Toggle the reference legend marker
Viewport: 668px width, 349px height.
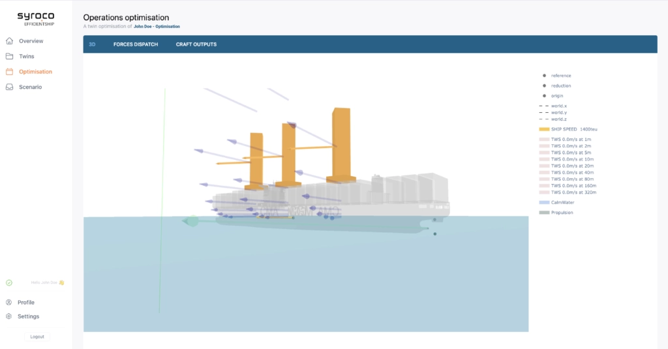pos(544,76)
